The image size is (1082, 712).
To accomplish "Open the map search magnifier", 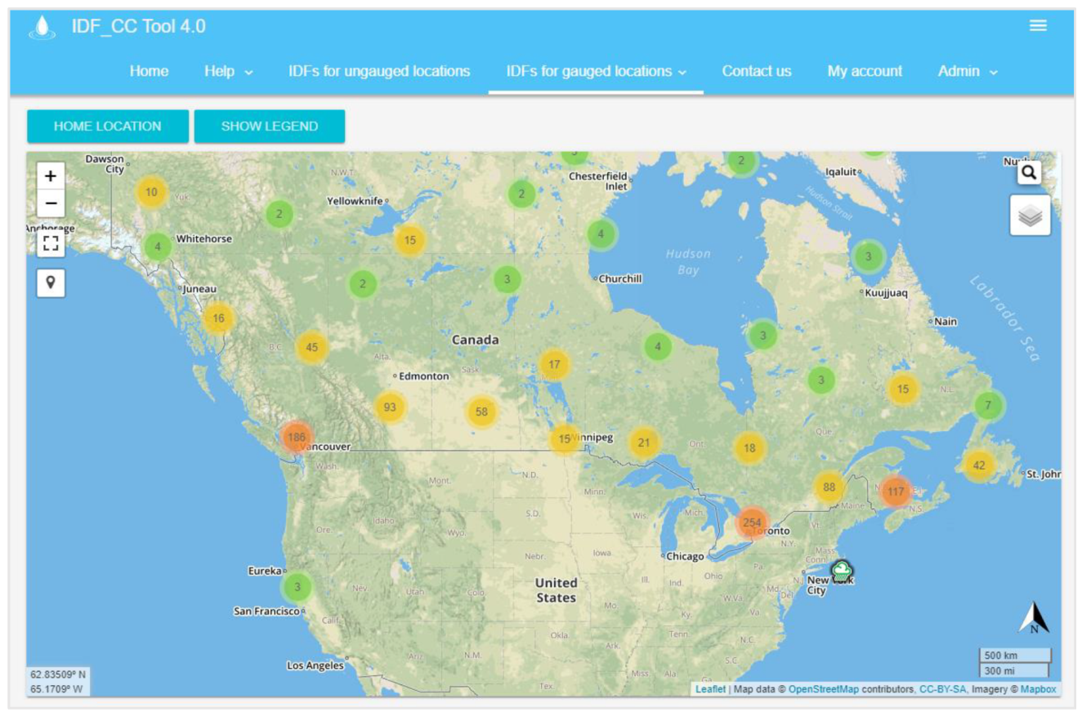I will [1029, 172].
